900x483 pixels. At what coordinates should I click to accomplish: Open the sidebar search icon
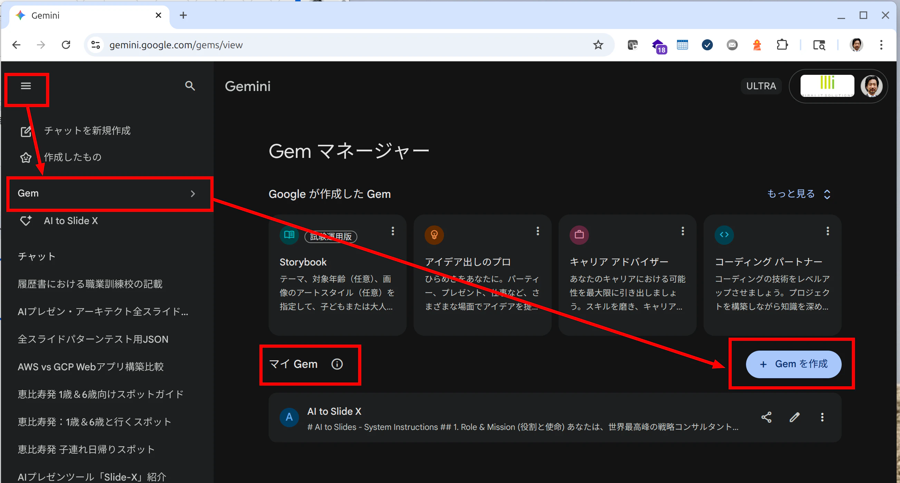tap(190, 86)
